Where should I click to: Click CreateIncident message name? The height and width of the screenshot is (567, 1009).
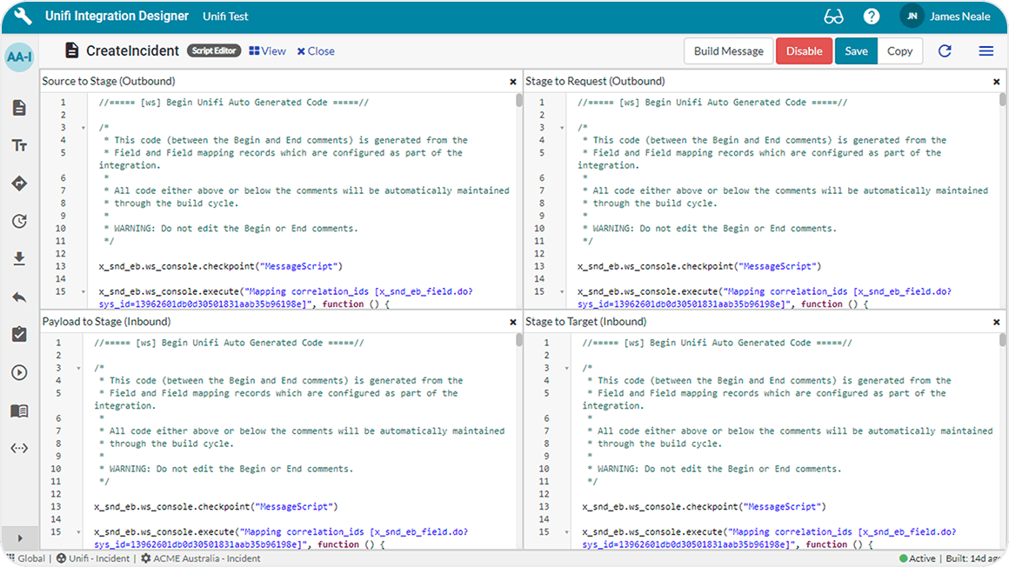tap(132, 50)
